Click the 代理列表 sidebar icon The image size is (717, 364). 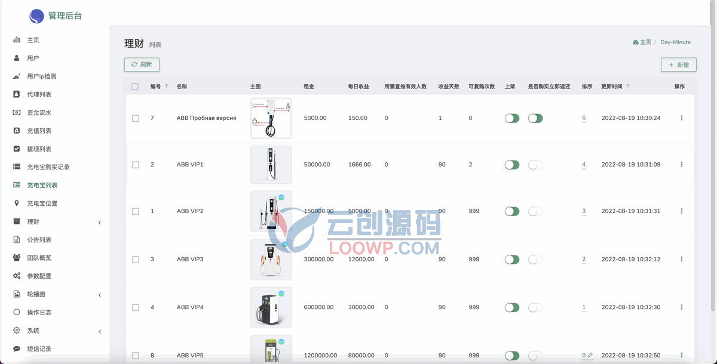click(x=17, y=94)
